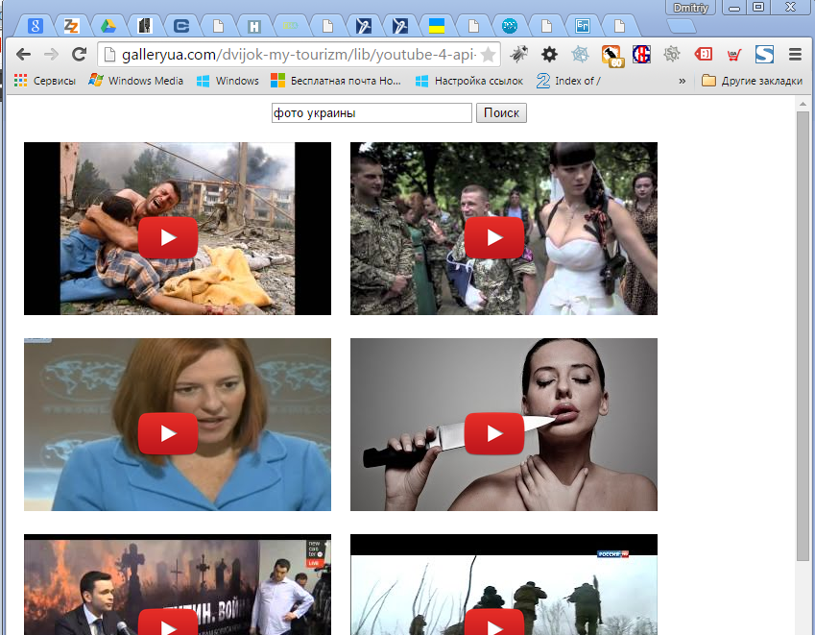Go back to the previous page
This screenshot has height=635, width=815.
click(23, 54)
